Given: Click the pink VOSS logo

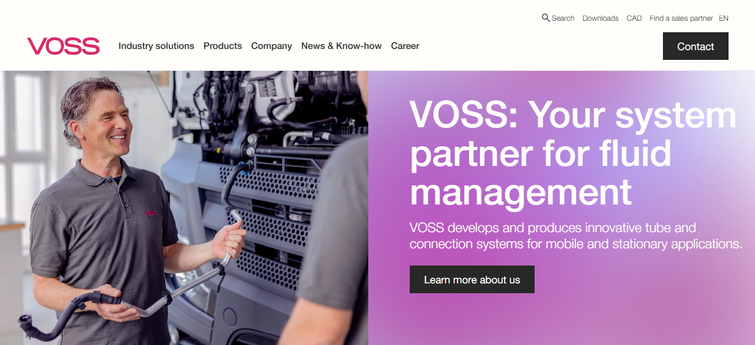Looking at the screenshot, I should tap(63, 46).
